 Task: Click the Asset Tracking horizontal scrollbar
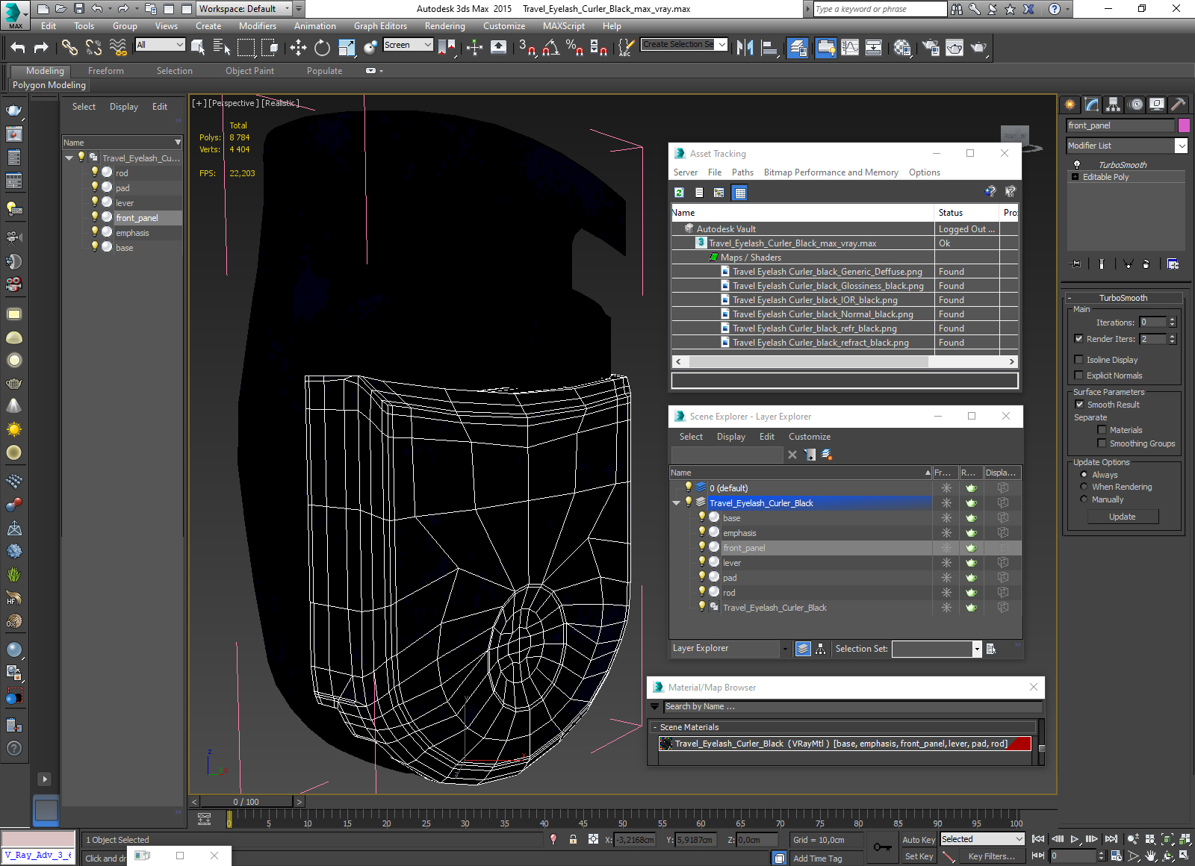pos(844,361)
